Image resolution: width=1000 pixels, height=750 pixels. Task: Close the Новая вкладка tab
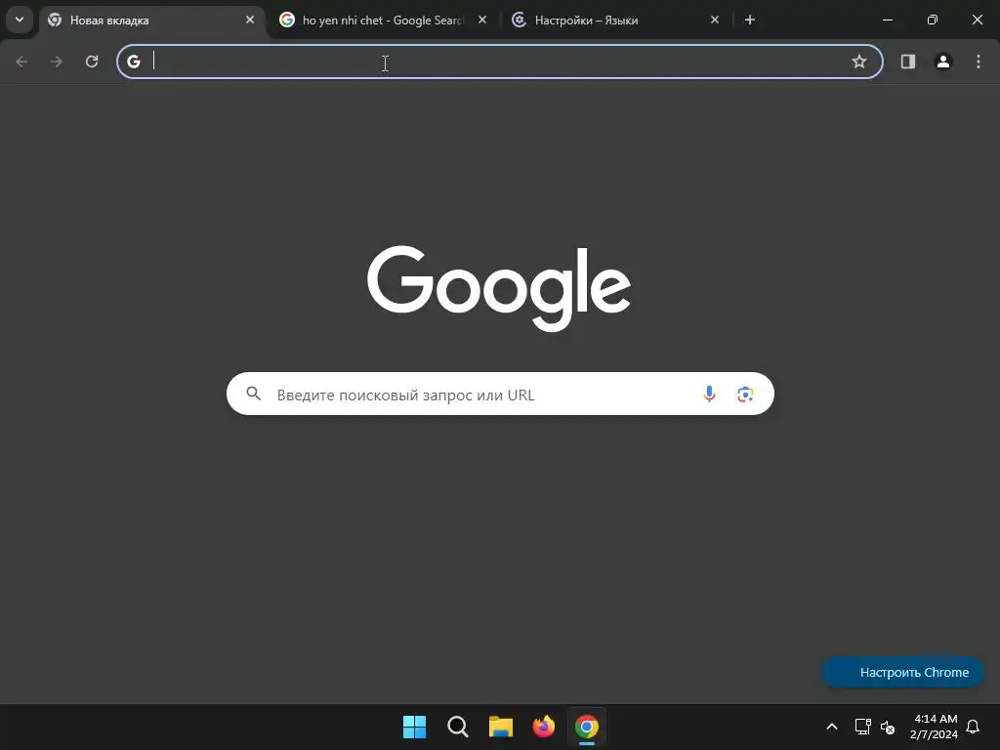pyautogui.click(x=250, y=20)
